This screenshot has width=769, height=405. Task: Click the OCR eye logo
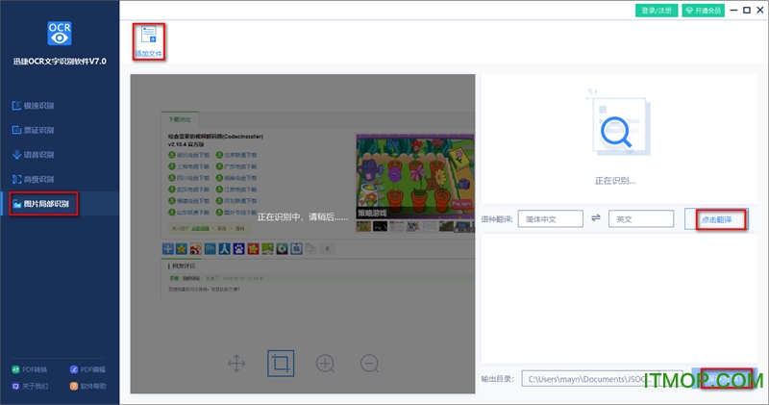tap(60, 33)
